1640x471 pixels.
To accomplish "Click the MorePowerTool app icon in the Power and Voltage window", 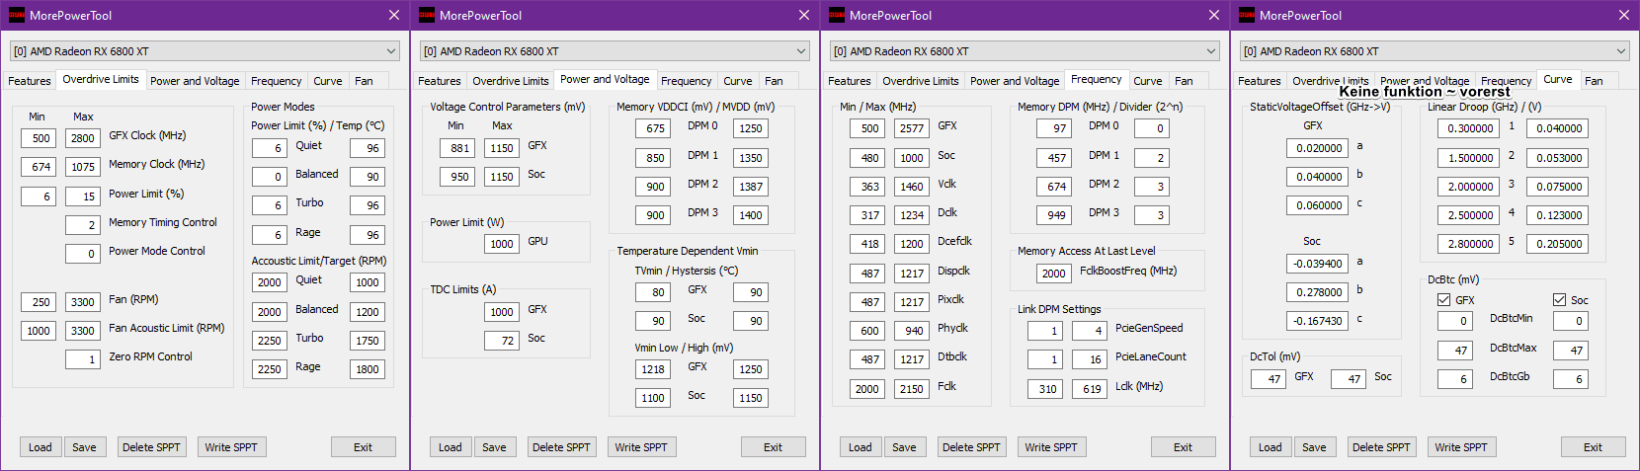I will click(x=426, y=15).
